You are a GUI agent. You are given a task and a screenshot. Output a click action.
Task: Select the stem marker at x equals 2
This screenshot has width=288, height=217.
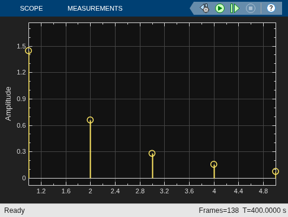(x=90, y=120)
